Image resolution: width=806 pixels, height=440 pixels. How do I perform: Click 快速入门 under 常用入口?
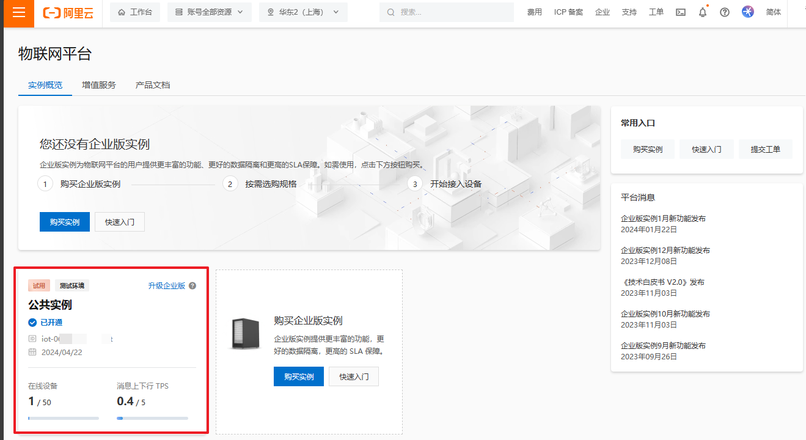[706, 149]
